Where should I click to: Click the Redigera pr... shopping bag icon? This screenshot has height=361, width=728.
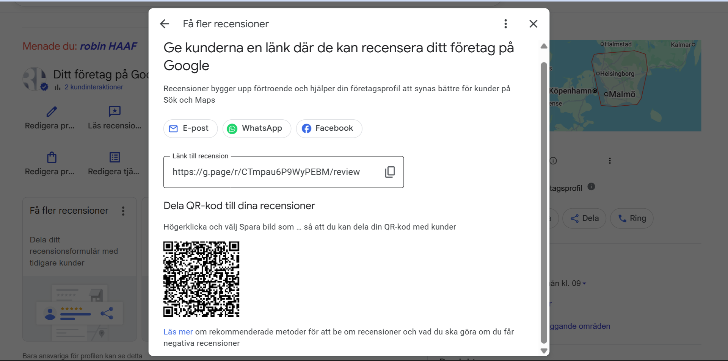(52, 157)
